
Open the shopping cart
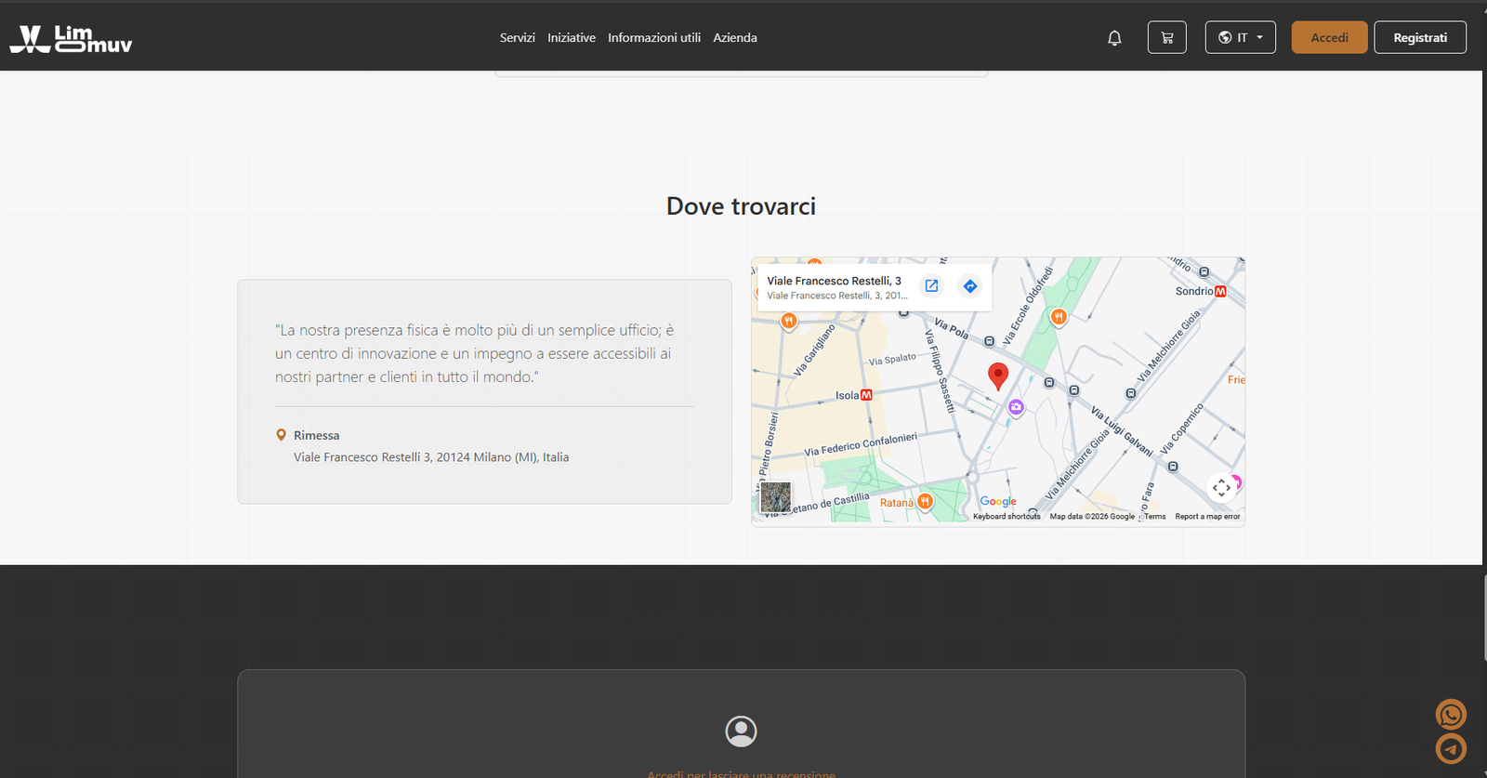tap(1167, 37)
